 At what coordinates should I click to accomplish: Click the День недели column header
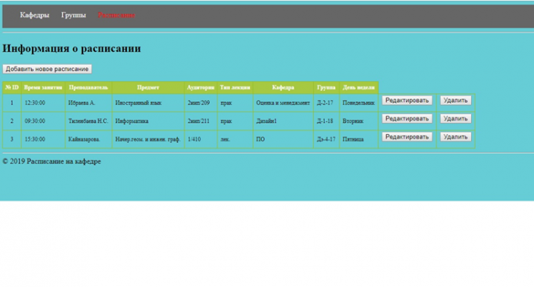(359, 87)
